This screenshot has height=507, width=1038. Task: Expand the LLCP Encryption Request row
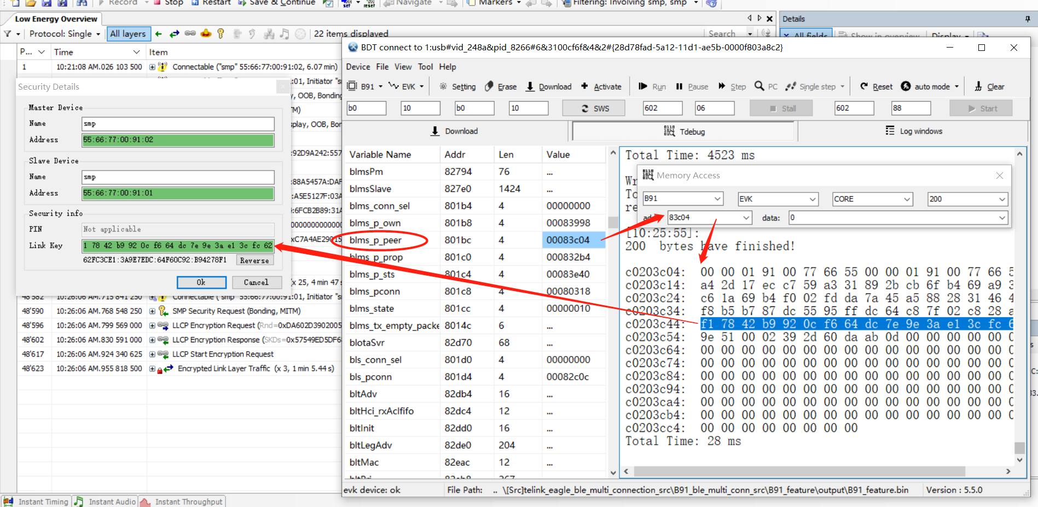pos(152,325)
